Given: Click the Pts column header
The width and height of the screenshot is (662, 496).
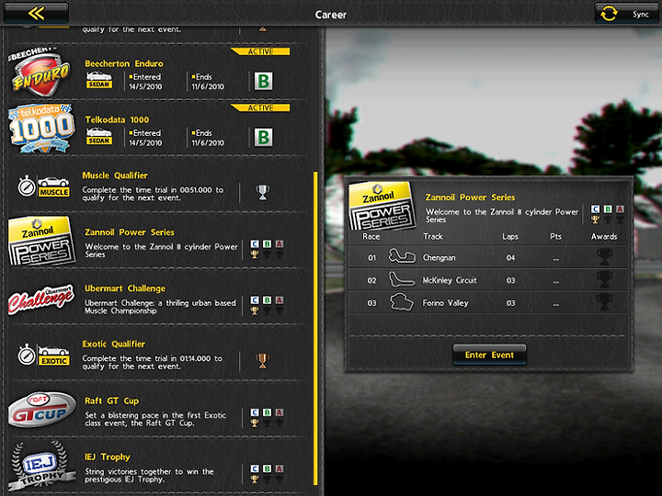Looking at the screenshot, I should pyautogui.click(x=555, y=237).
